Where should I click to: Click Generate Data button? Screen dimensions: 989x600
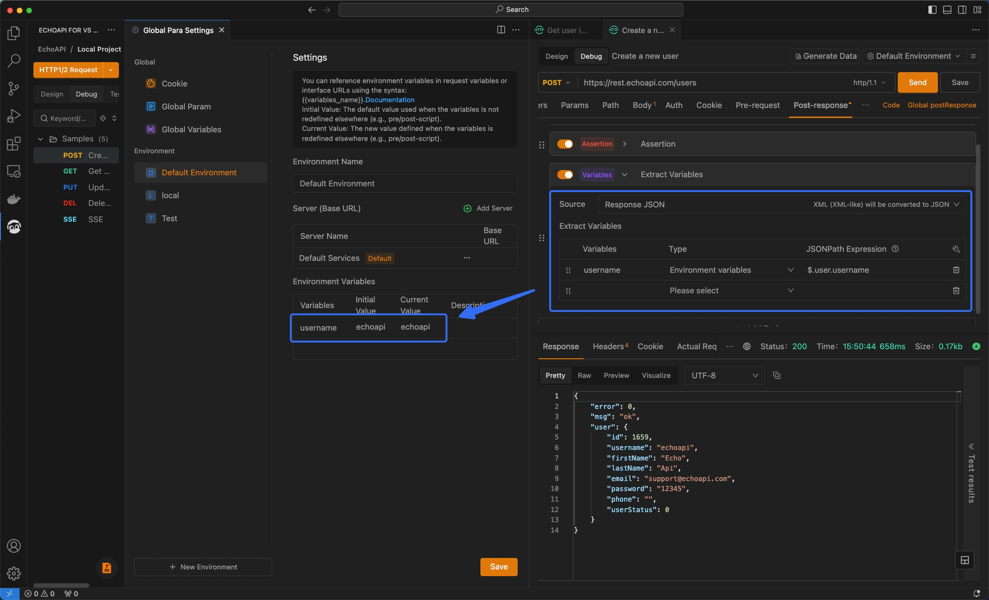tap(826, 56)
